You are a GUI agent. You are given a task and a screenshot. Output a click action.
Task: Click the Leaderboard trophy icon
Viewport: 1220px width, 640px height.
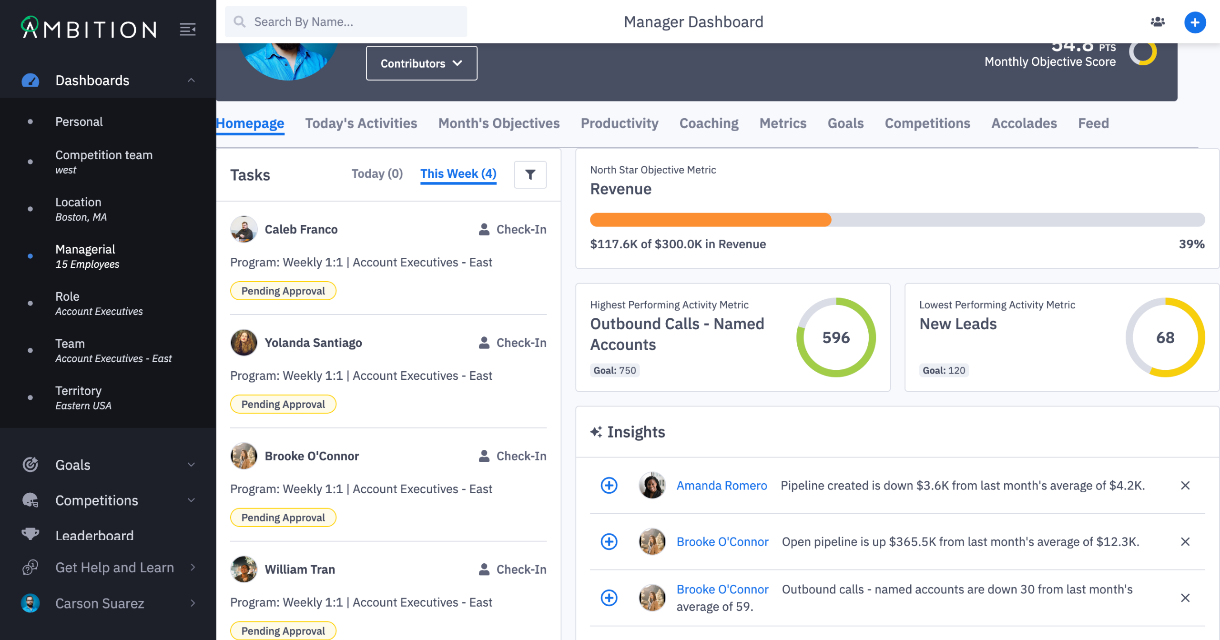[30, 534]
